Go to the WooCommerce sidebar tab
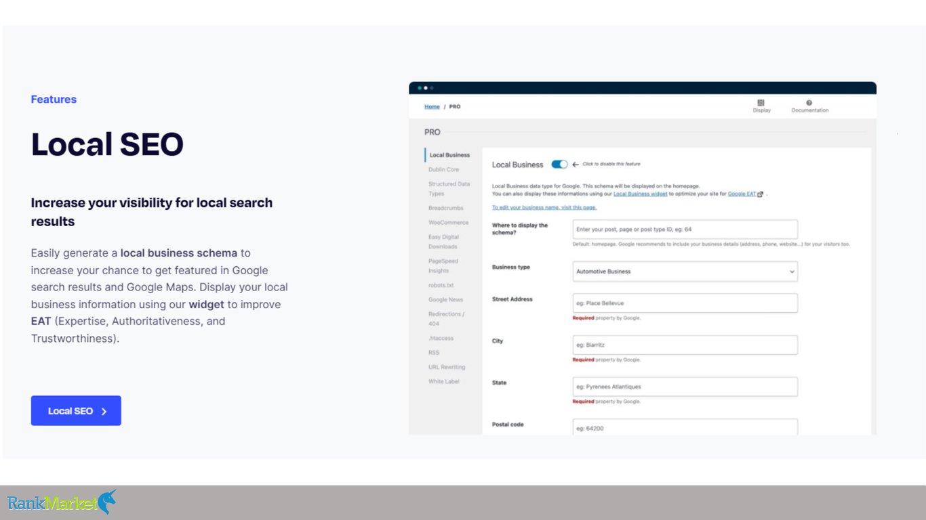This screenshot has width=926, height=520. point(448,223)
